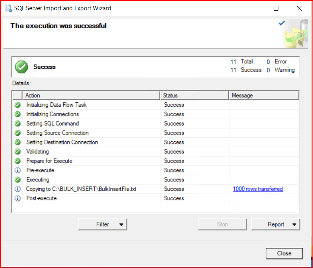Click the Stop button
Image resolution: width=313 pixels, height=268 pixels.
coord(222,224)
